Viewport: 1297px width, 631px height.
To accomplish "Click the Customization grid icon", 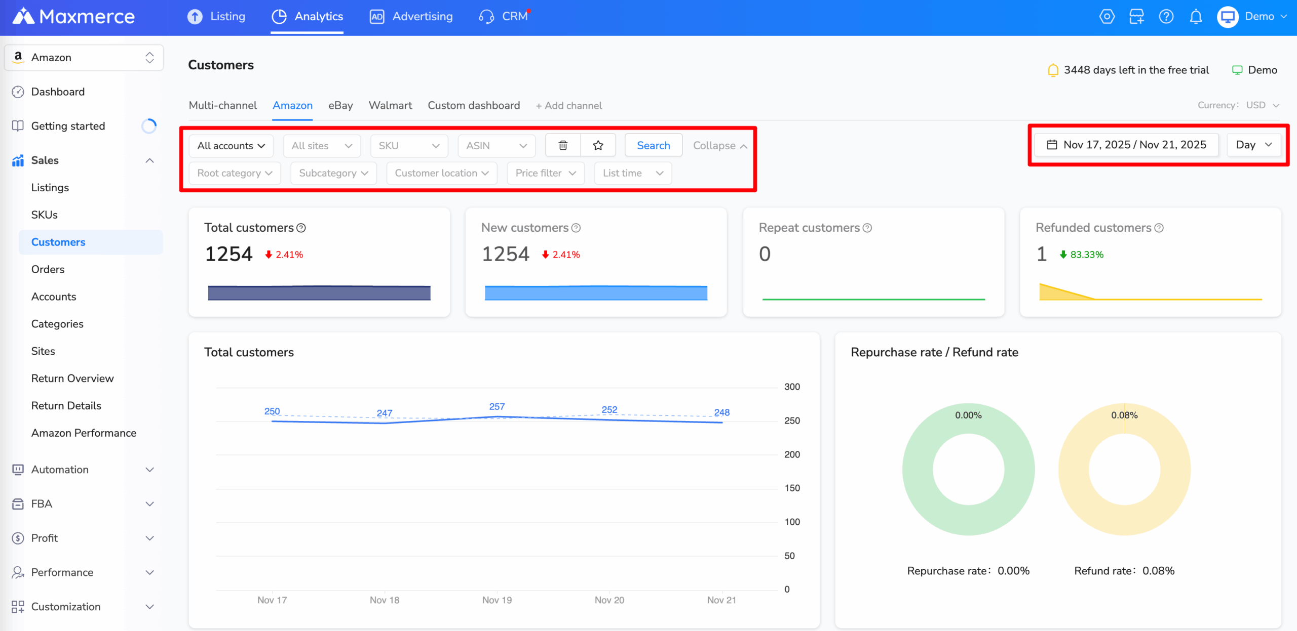I will click(18, 607).
